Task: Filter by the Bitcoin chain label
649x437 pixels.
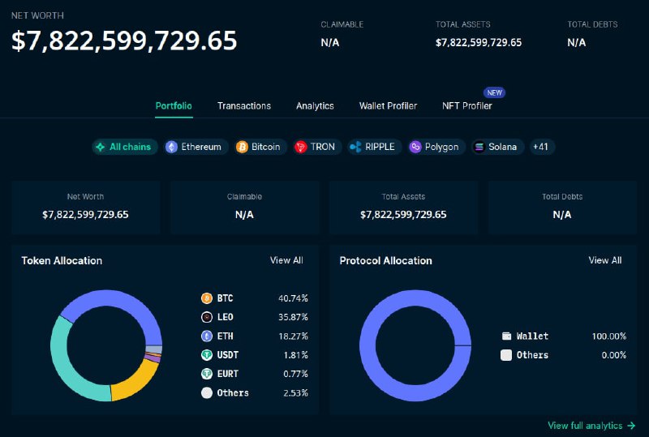Action: click(266, 147)
